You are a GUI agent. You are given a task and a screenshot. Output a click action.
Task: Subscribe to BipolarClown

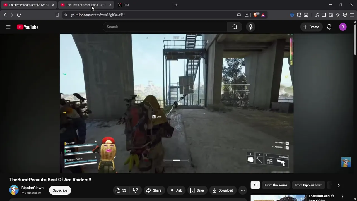click(x=60, y=190)
